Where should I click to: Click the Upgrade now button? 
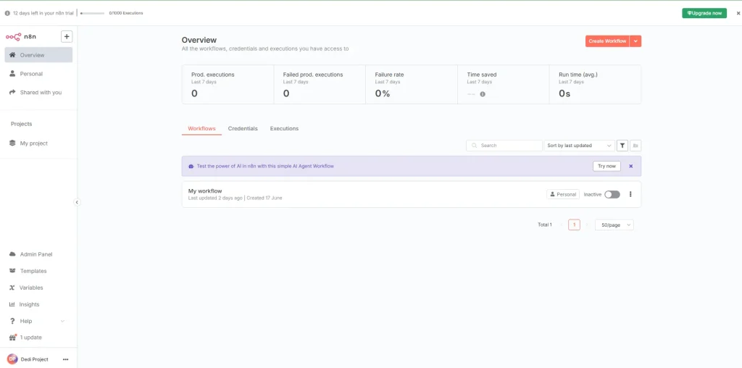[704, 13]
